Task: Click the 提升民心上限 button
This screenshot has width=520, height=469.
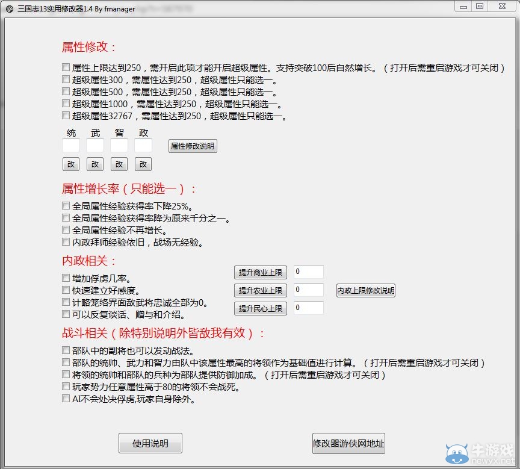Action: (x=261, y=308)
